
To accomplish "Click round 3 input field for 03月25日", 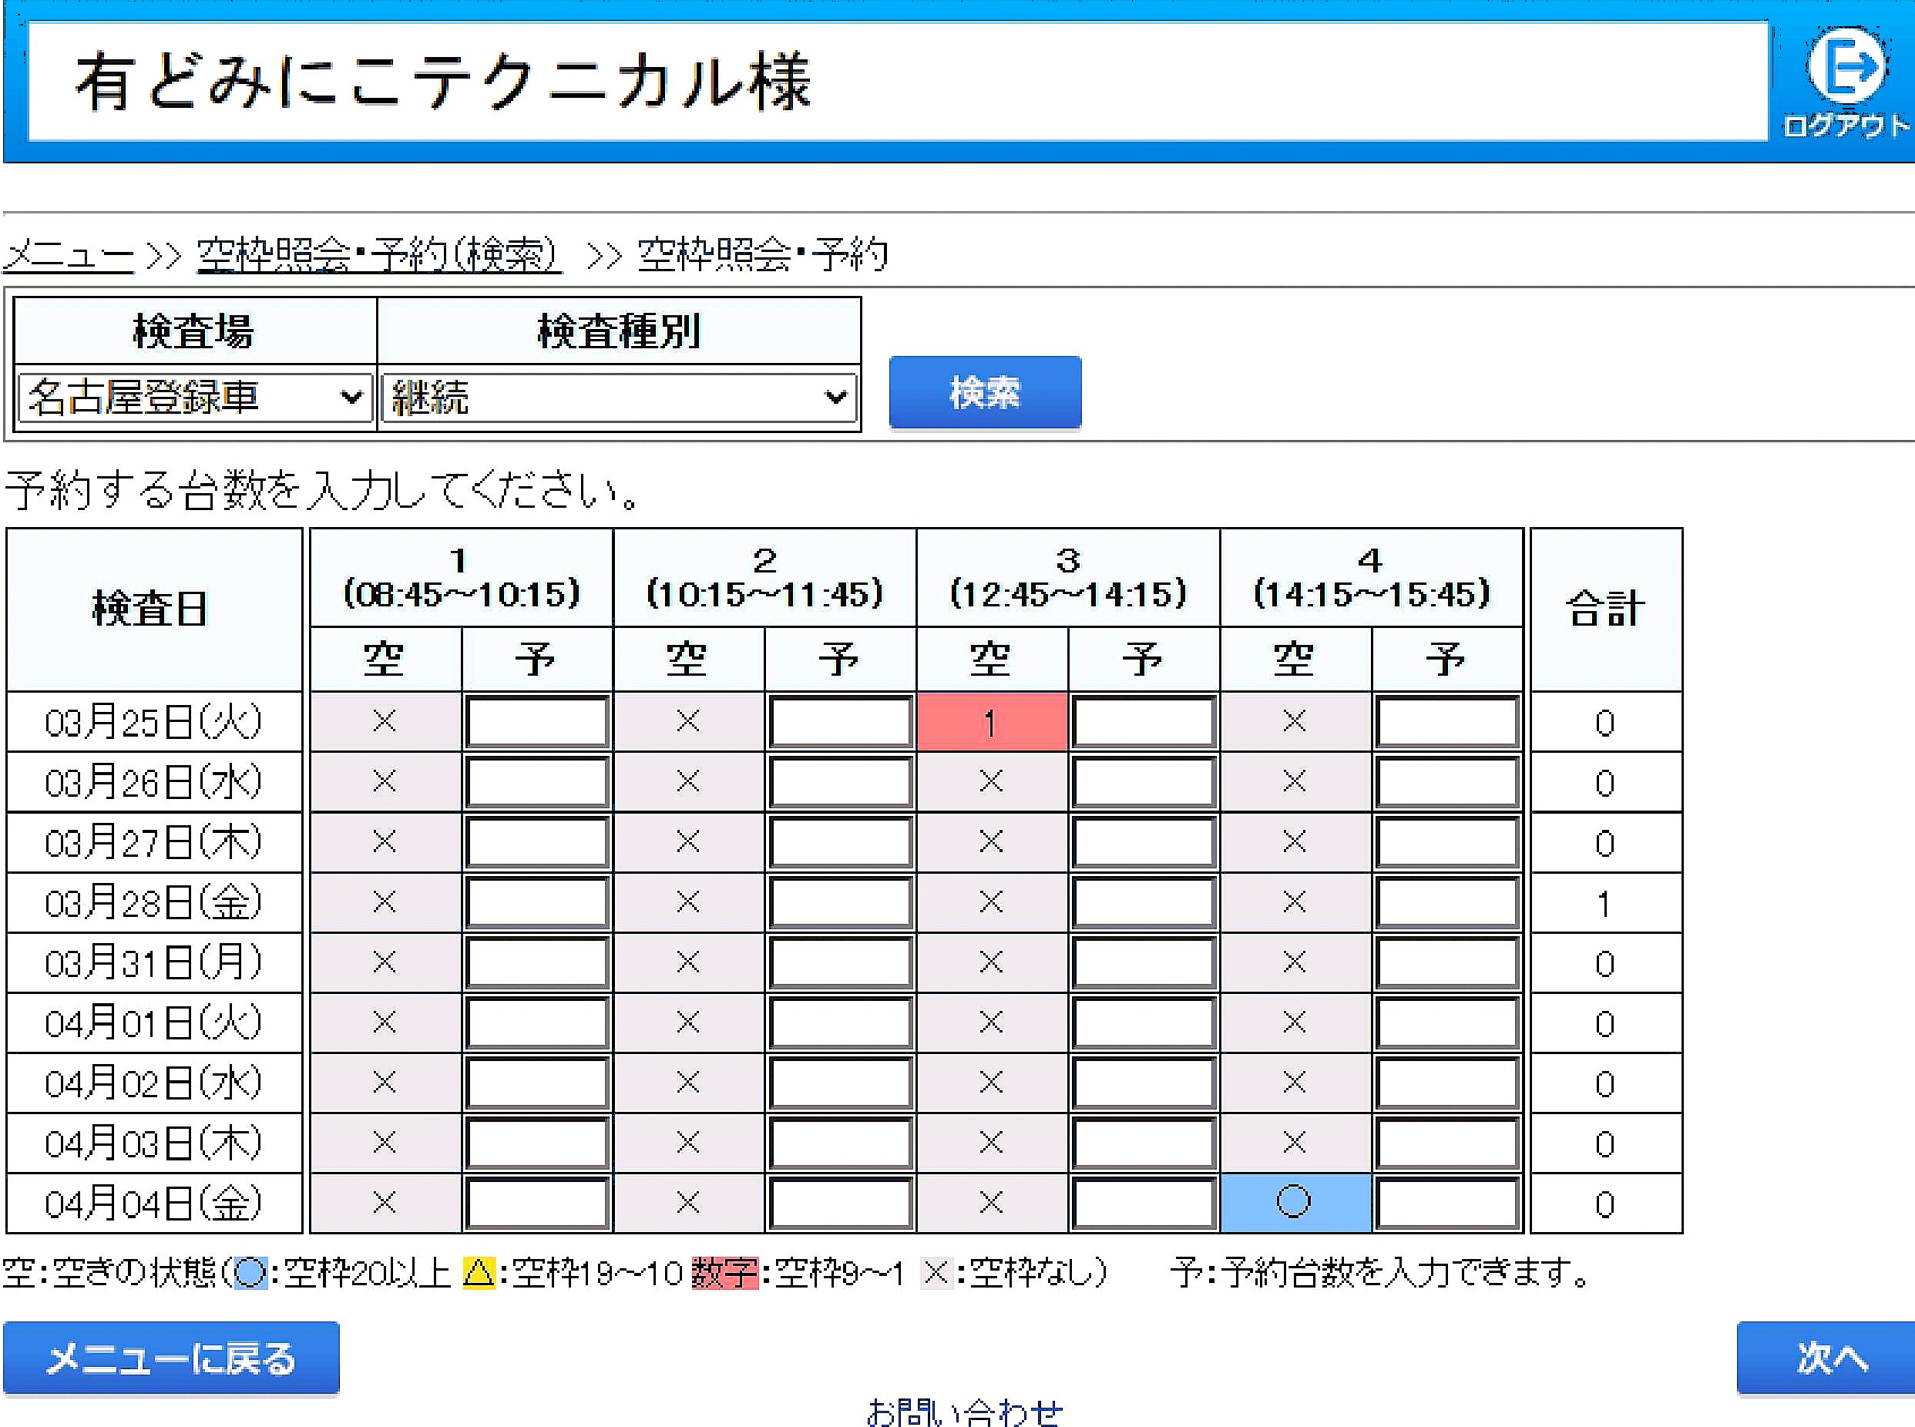I will click(x=1144, y=722).
